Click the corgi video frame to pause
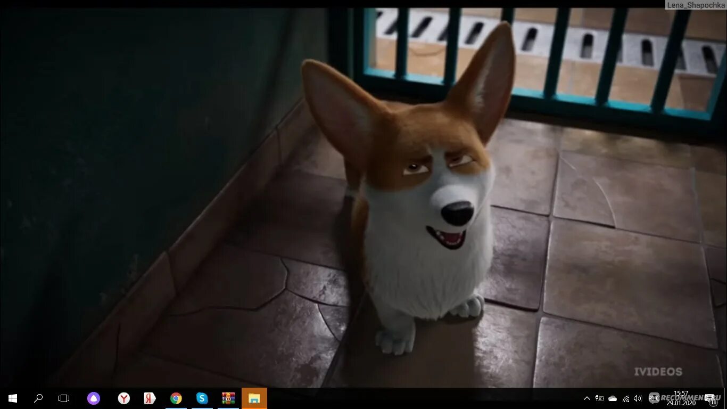 pyautogui.click(x=363, y=197)
